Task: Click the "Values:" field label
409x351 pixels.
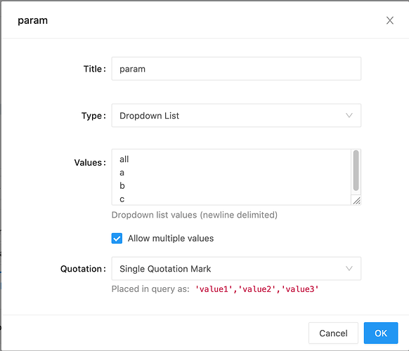Action: click(x=90, y=163)
